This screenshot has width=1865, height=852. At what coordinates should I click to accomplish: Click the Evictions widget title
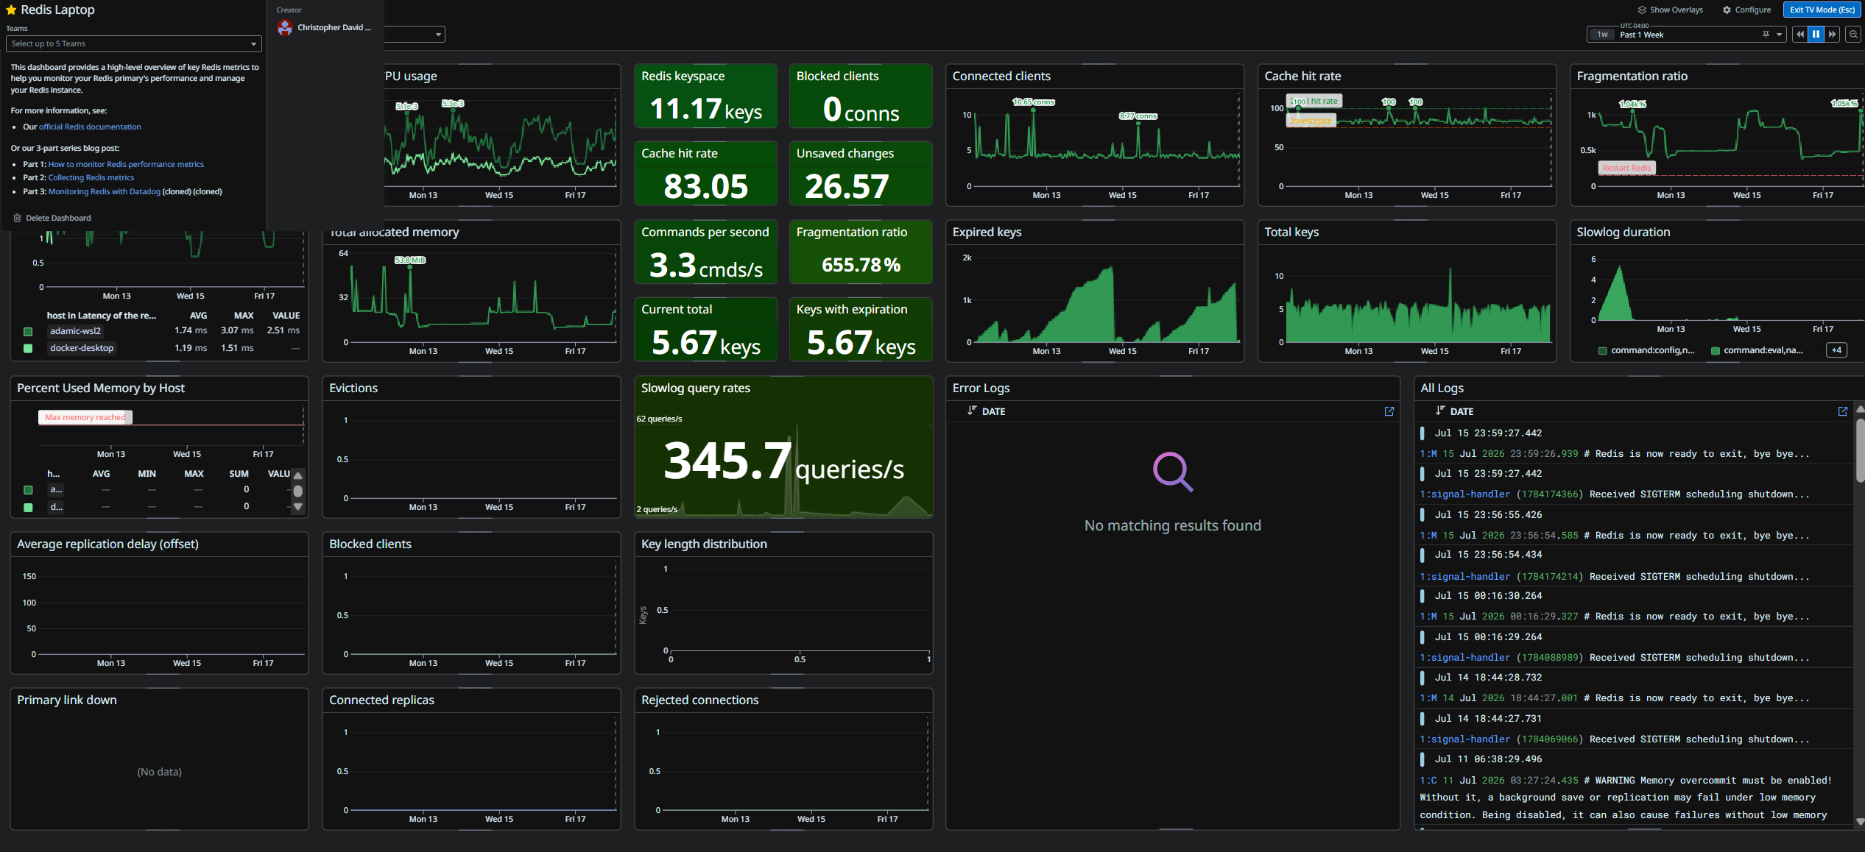(x=353, y=388)
